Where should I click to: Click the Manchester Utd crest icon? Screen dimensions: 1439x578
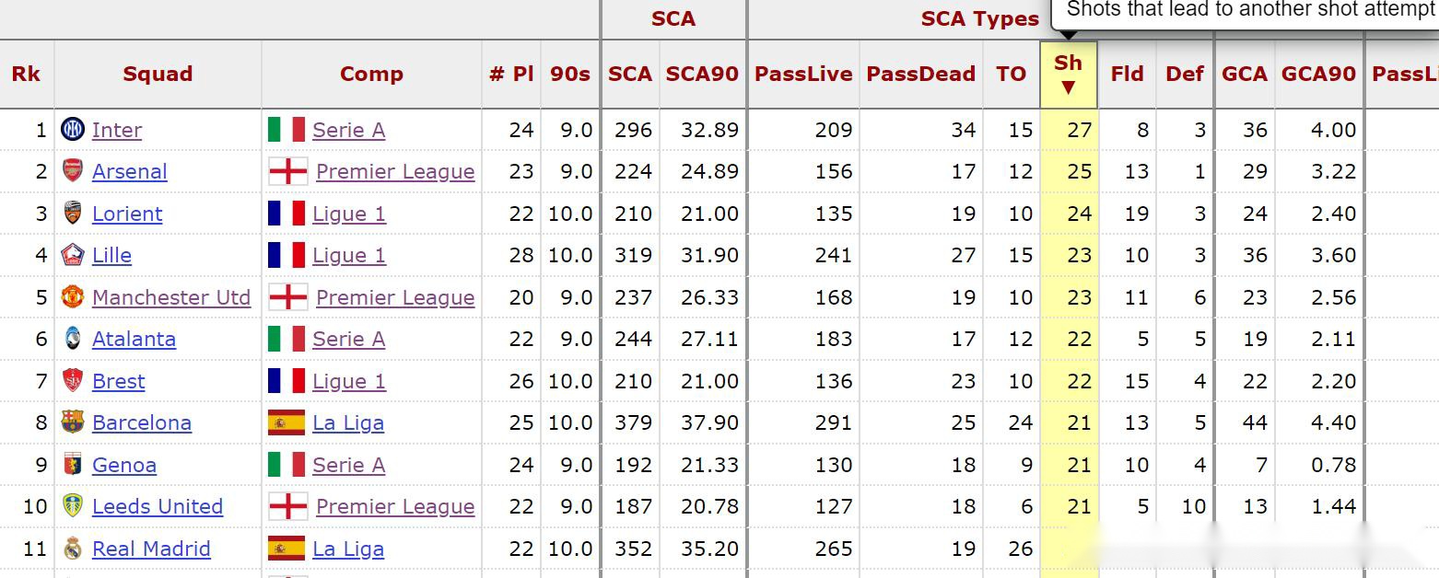(73, 297)
